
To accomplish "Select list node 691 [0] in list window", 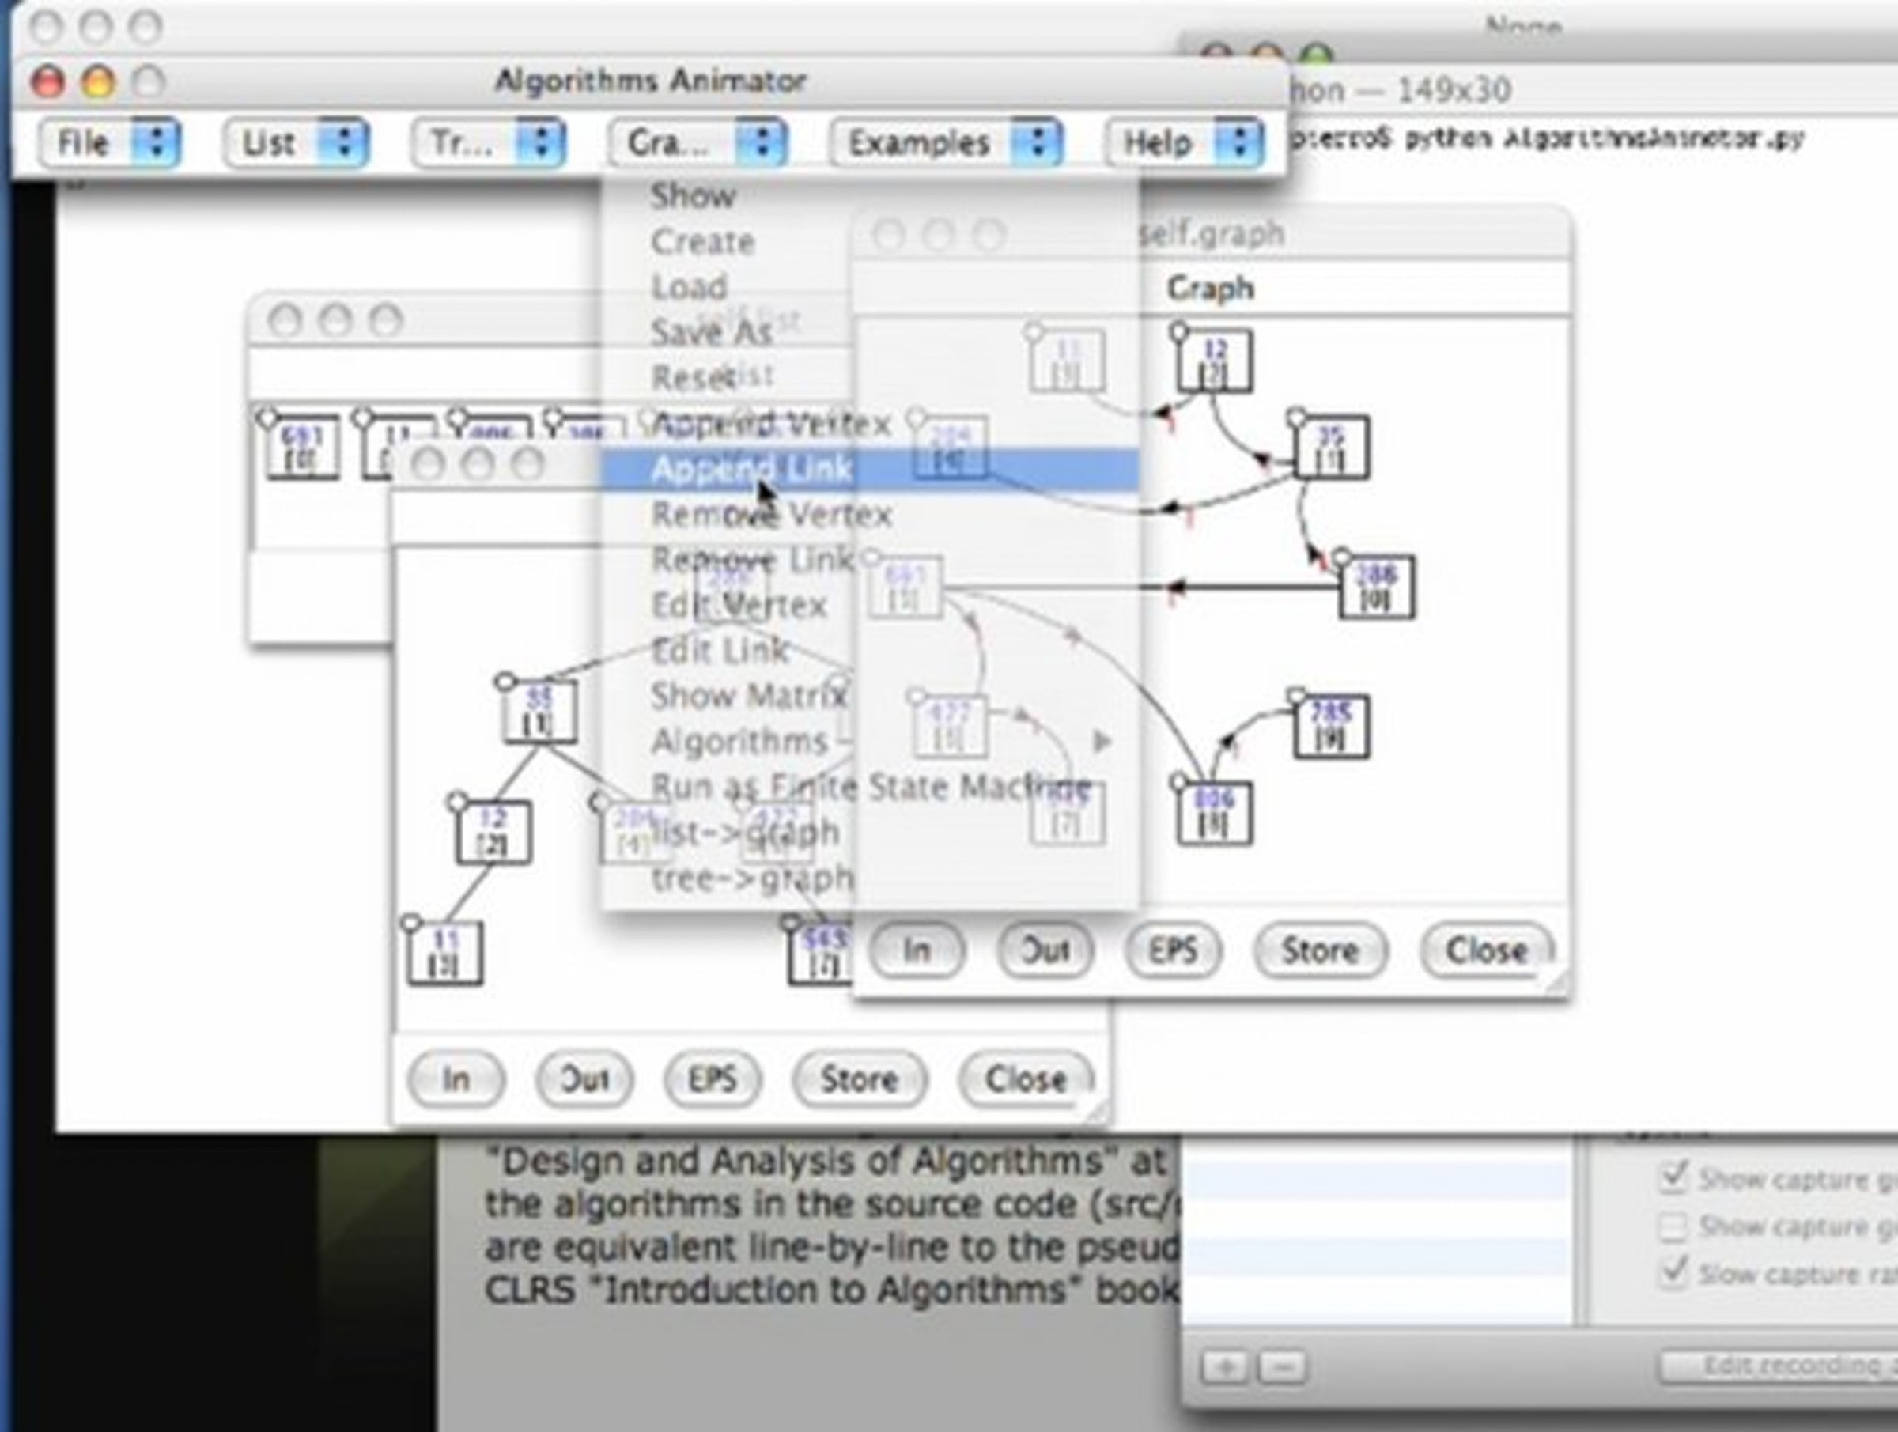I will point(303,447).
